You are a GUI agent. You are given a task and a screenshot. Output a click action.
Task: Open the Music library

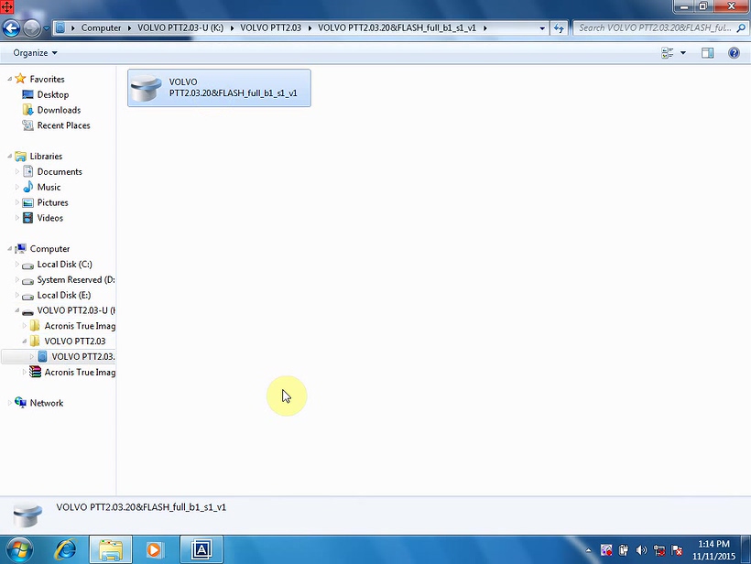pos(49,187)
